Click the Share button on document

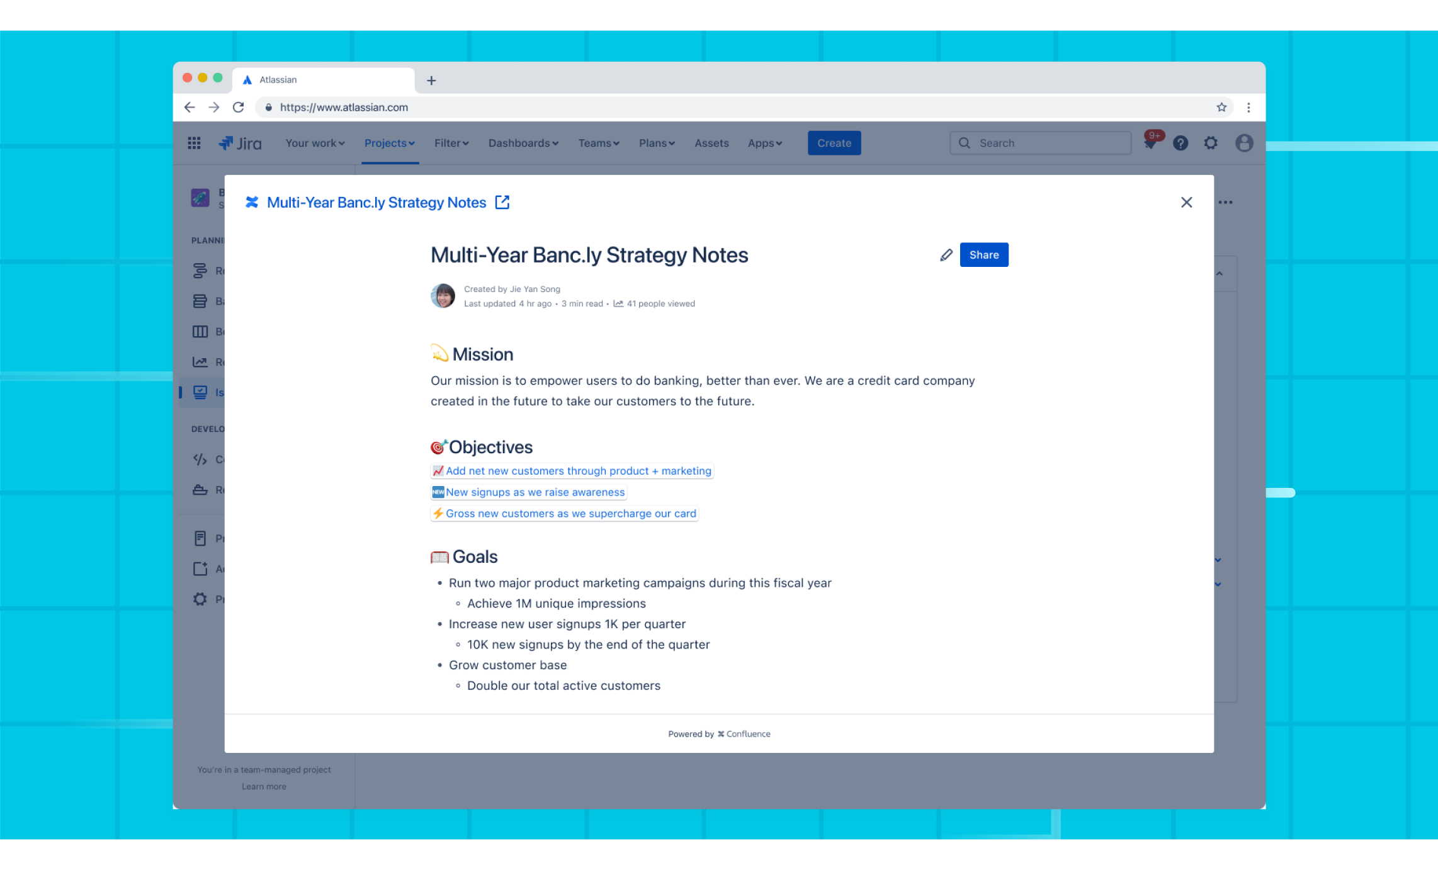983,255
